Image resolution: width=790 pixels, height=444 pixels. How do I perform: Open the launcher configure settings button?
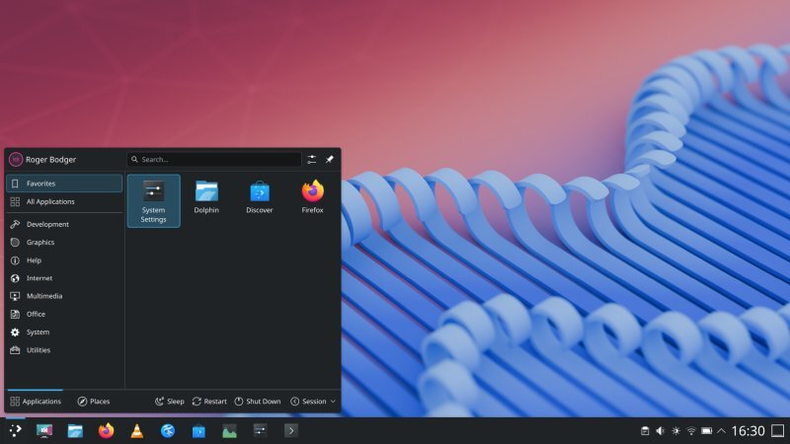tap(312, 159)
